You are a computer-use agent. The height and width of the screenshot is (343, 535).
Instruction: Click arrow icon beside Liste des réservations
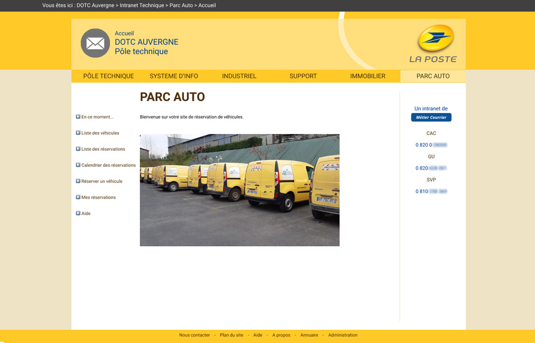78,149
